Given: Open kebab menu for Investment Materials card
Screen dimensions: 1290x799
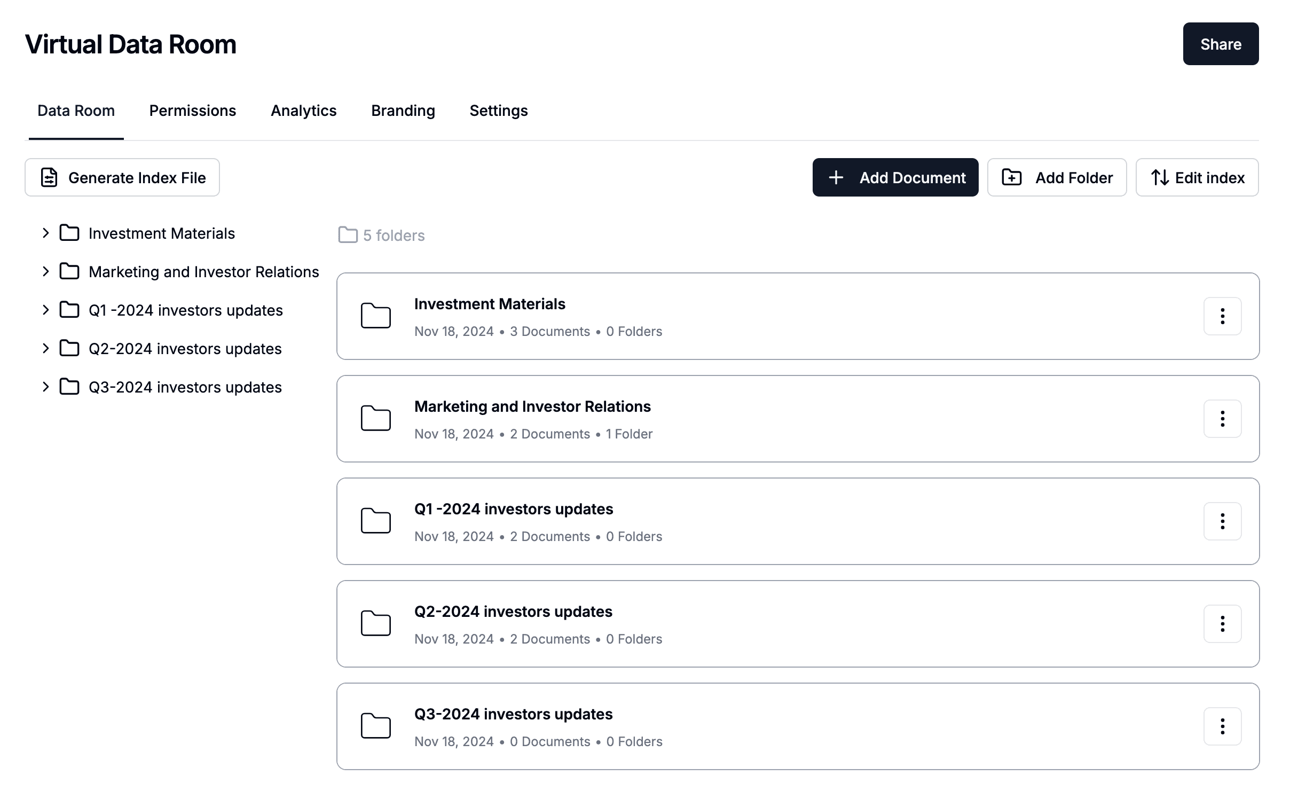Looking at the screenshot, I should (1222, 316).
